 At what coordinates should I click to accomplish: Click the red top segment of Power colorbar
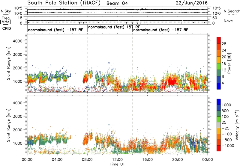click(x=219, y=40)
